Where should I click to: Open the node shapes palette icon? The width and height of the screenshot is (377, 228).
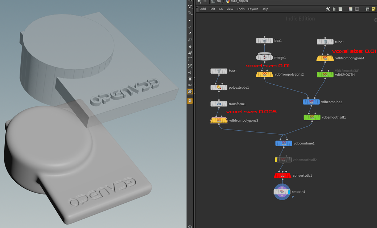point(357,9)
